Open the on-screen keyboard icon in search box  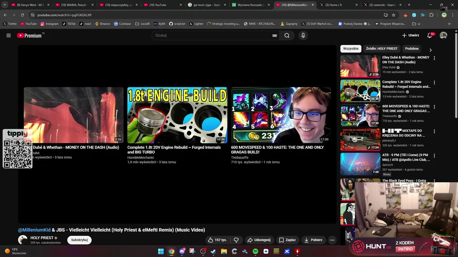pyautogui.click(x=274, y=35)
